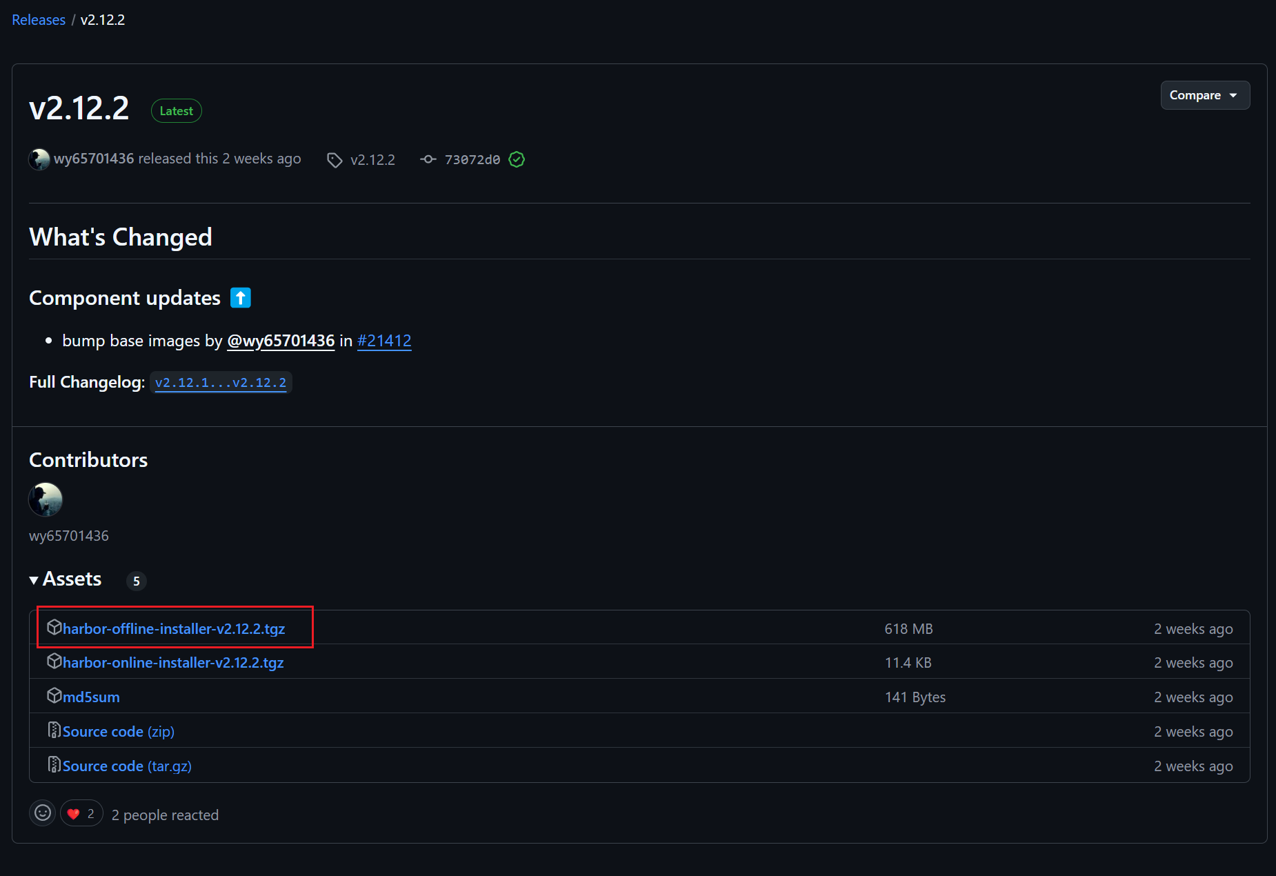The height and width of the screenshot is (876, 1276).
Task: Open the wy65701436 author link in the release header
Action: [x=94, y=159]
